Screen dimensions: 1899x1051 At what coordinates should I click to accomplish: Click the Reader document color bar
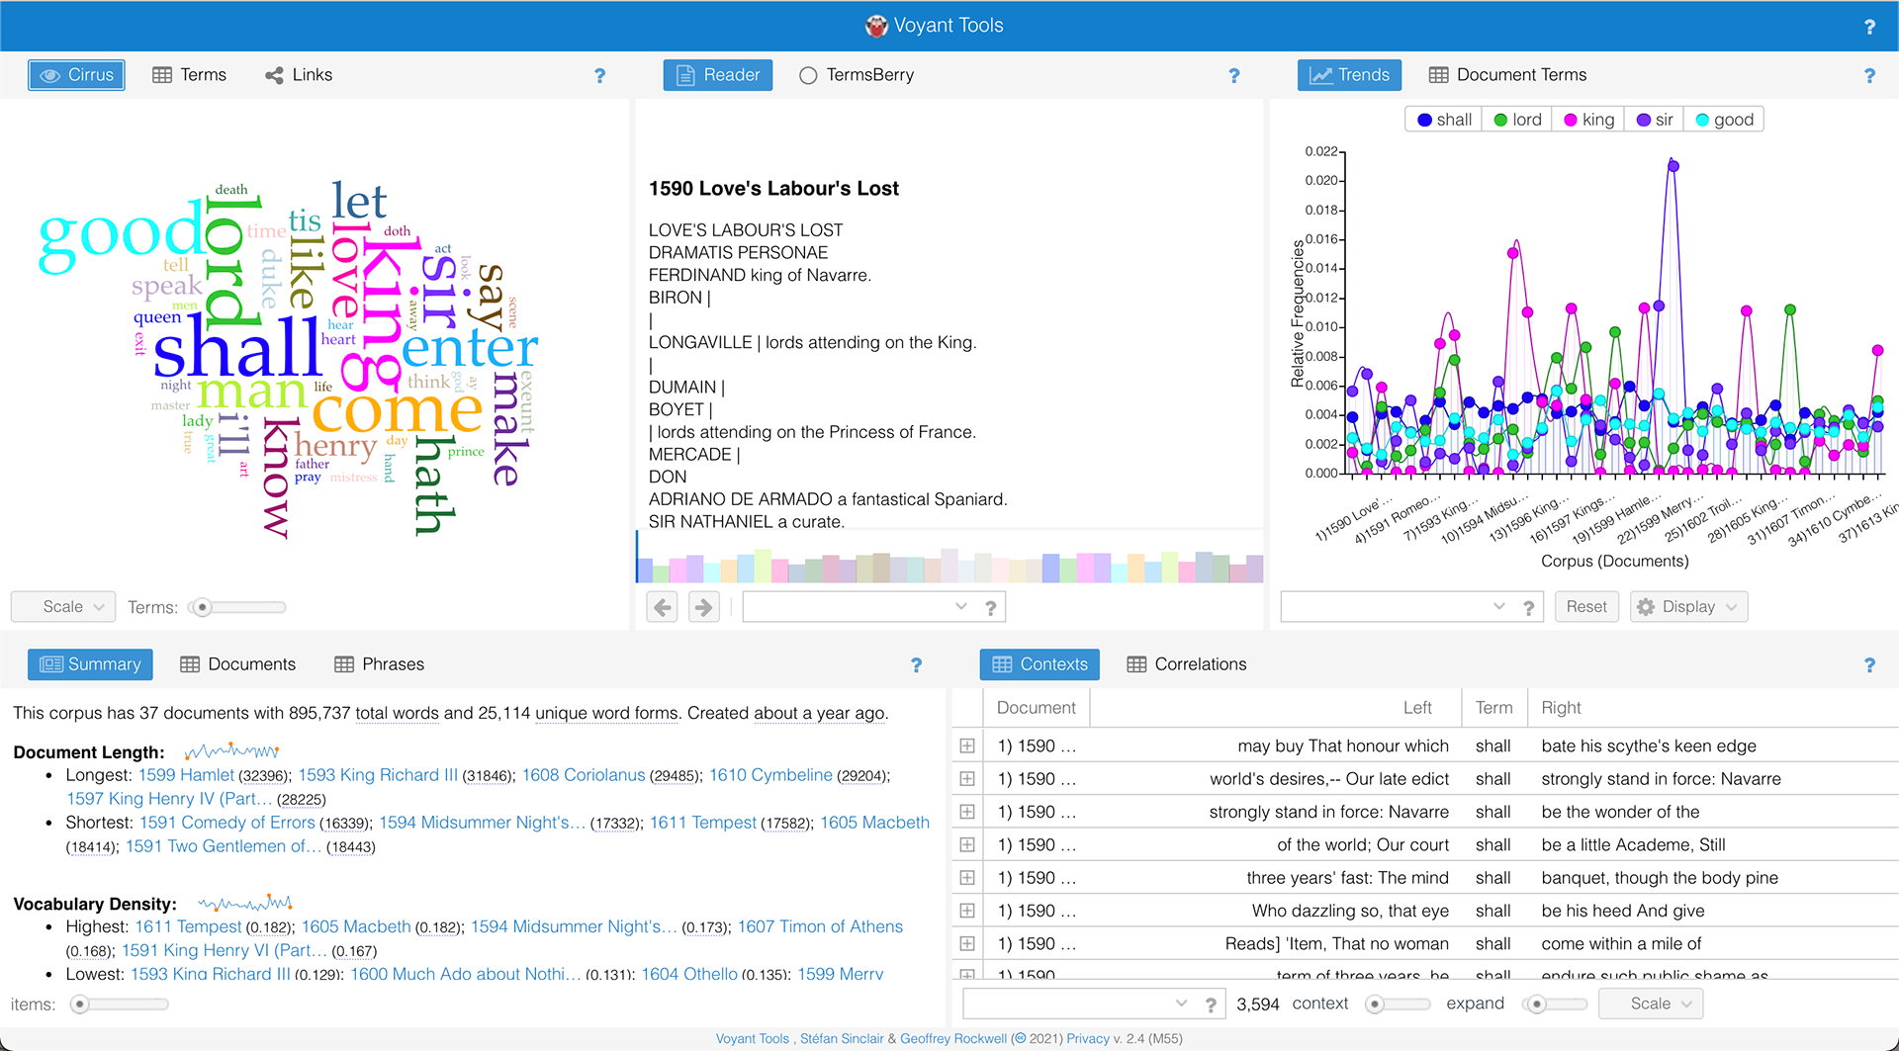pyautogui.click(x=949, y=568)
